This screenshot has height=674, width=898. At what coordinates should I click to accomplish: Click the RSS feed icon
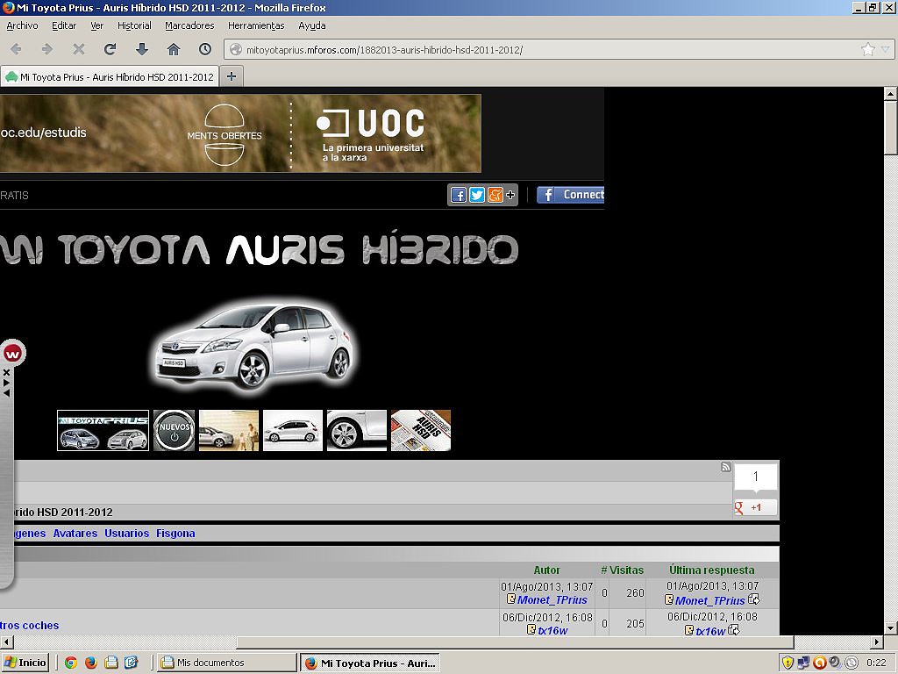[725, 467]
